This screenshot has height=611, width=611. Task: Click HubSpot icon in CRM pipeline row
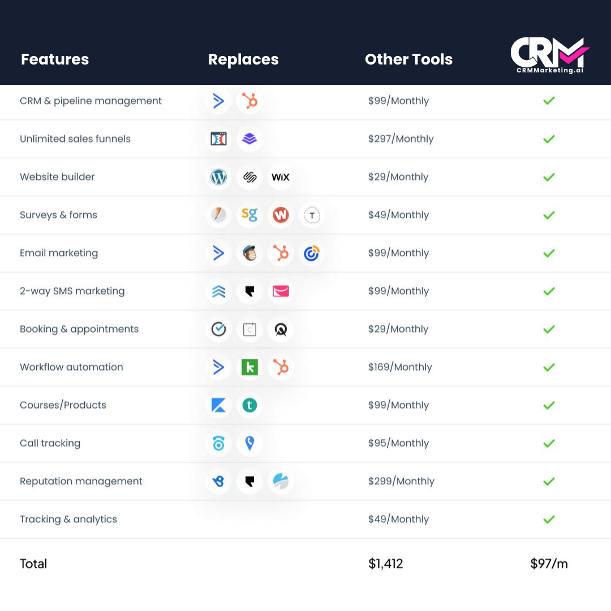249,101
